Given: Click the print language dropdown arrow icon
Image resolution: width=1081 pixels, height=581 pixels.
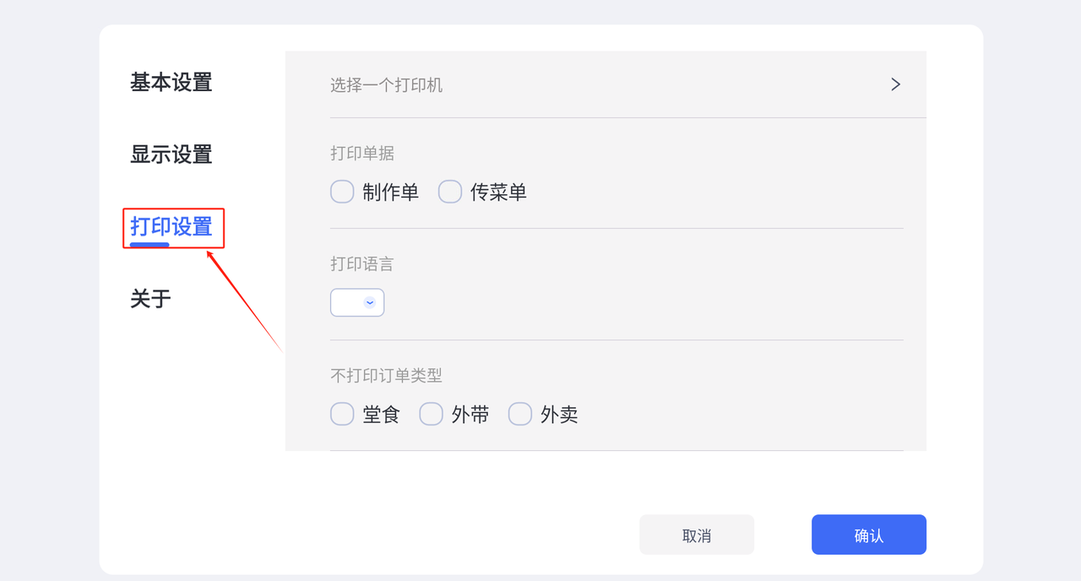Looking at the screenshot, I should [x=370, y=302].
